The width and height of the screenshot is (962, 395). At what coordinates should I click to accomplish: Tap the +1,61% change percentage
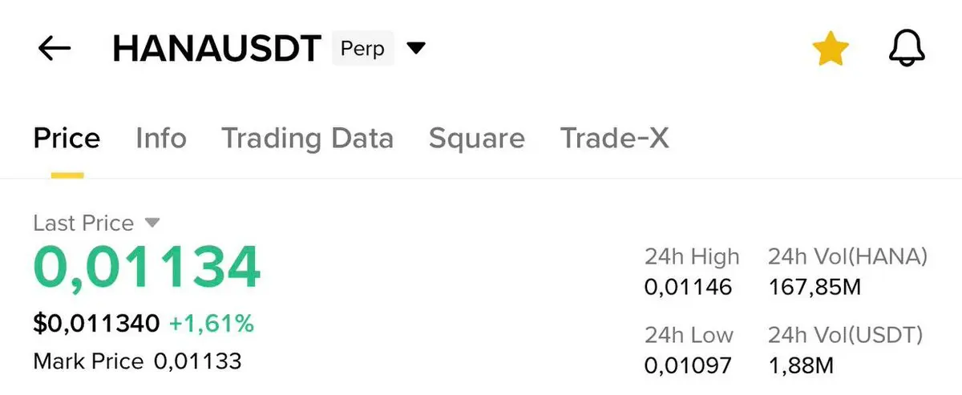point(212,324)
